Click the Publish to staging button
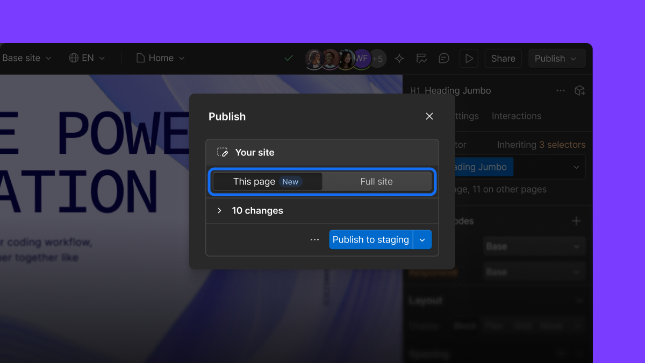Viewport: 645px width, 363px height. click(x=371, y=239)
